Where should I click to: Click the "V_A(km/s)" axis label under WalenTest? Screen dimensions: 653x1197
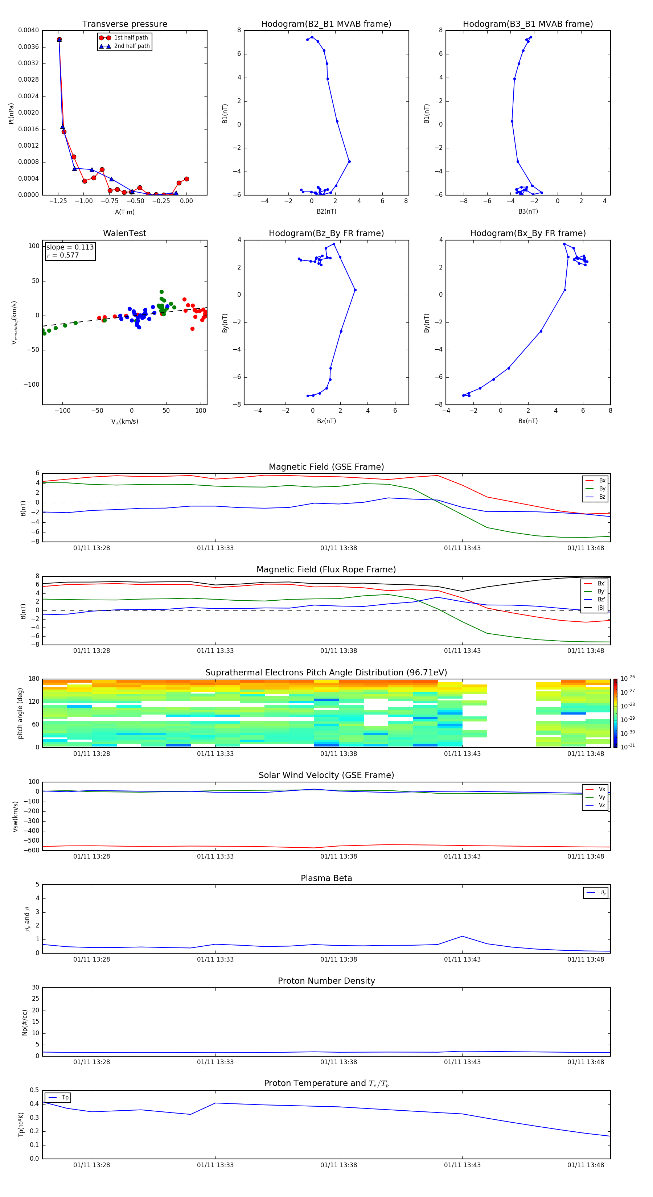(124, 421)
